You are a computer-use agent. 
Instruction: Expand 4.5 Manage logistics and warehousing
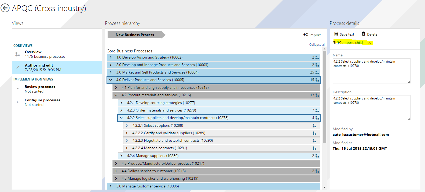(x=116, y=179)
